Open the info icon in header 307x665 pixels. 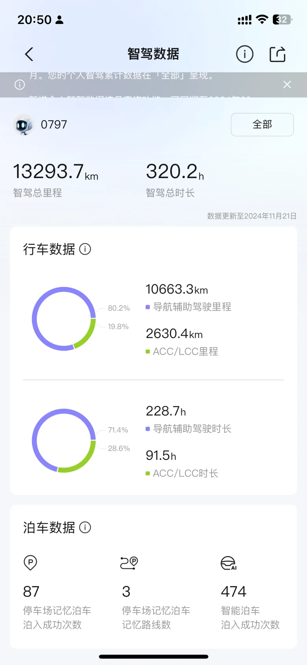(244, 54)
